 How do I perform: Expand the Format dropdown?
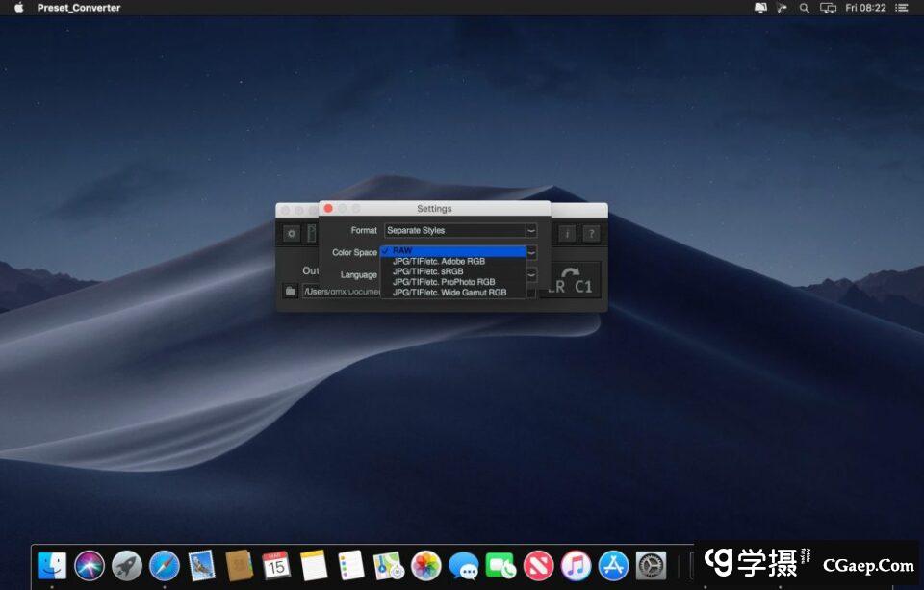[x=531, y=231]
